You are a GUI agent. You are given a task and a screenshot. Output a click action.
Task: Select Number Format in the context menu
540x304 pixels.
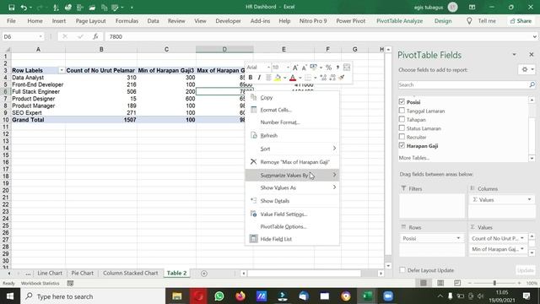292,122
